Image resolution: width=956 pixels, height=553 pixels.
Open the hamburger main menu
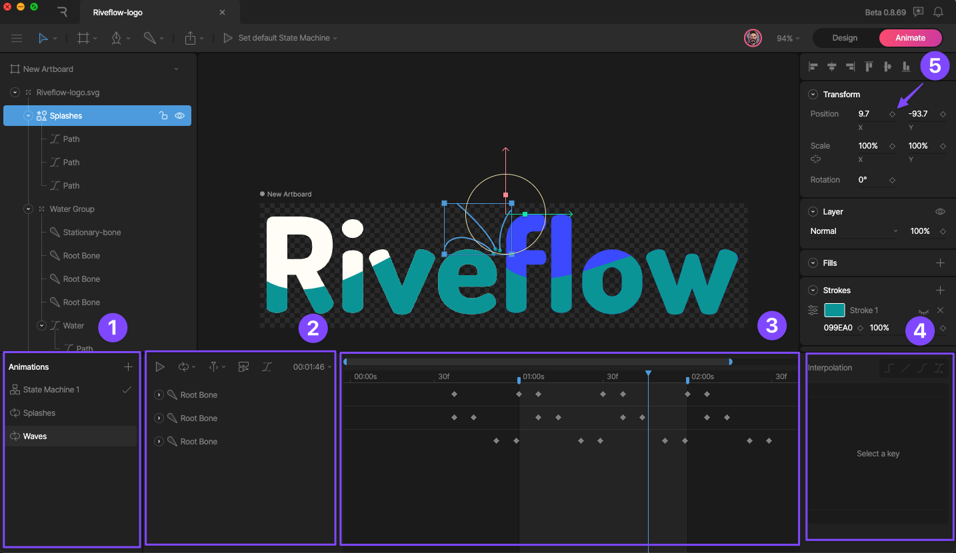[x=17, y=38]
